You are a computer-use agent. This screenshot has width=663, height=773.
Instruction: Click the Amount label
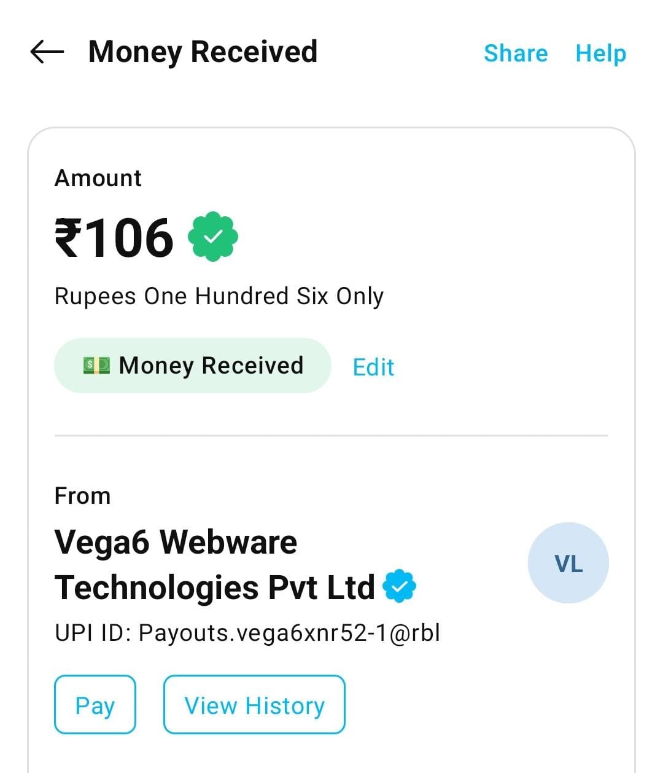(x=98, y=178)
